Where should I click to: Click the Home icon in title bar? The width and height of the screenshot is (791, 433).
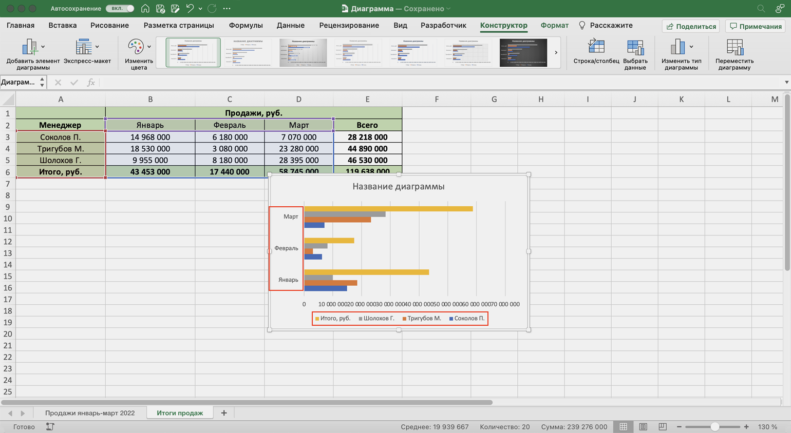click(x=145, y=9)
